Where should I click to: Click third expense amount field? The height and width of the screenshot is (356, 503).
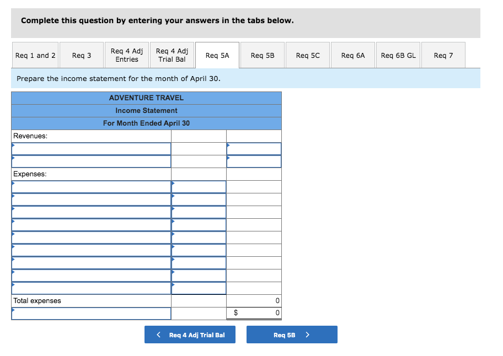[x=199, y=212]
